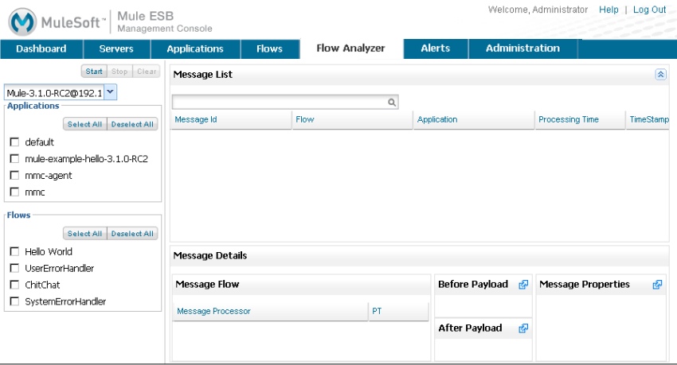677x365 pixels.
Task: Check the mule-example-hello-3.1.0-RC2 checkbox
Action: [x=14, y=158]
